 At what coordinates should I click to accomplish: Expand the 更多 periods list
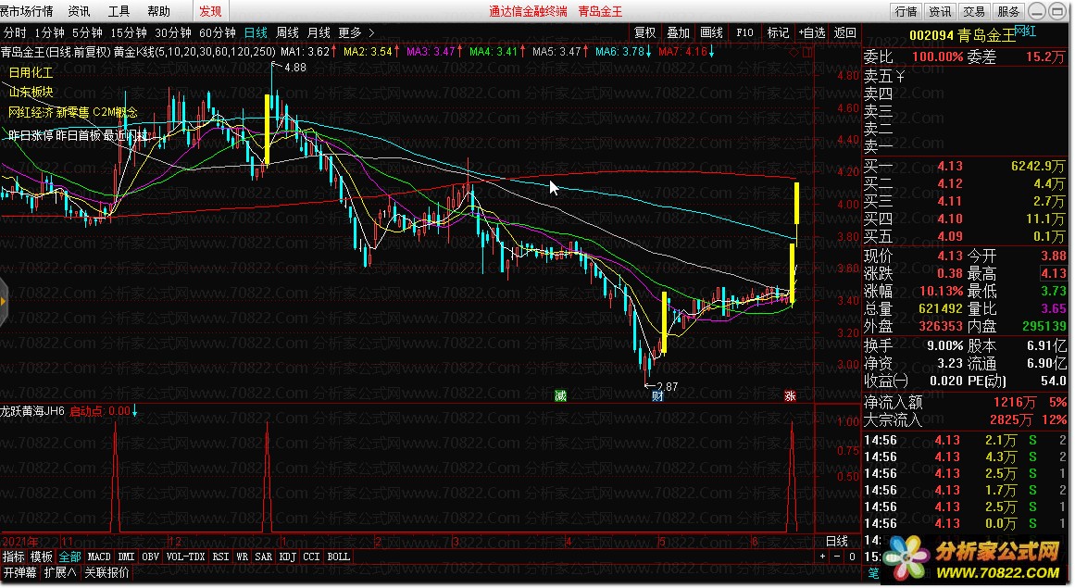356,32
